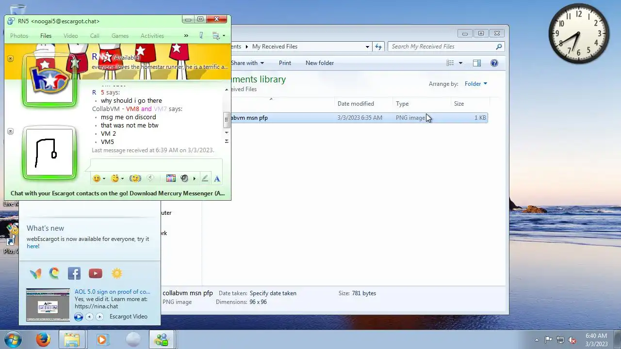Click the Escargot video thumbnail
Image resolution: width=621 pixels, height=349 pixels.
click(48, 305)
